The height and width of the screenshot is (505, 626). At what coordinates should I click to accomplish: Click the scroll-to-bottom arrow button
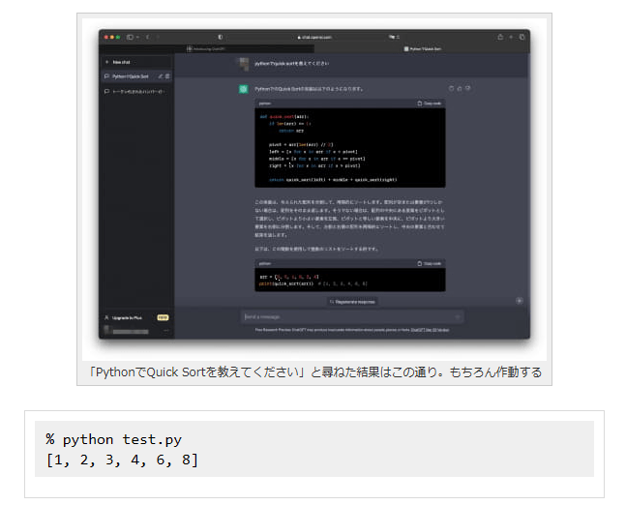(519, 300)
